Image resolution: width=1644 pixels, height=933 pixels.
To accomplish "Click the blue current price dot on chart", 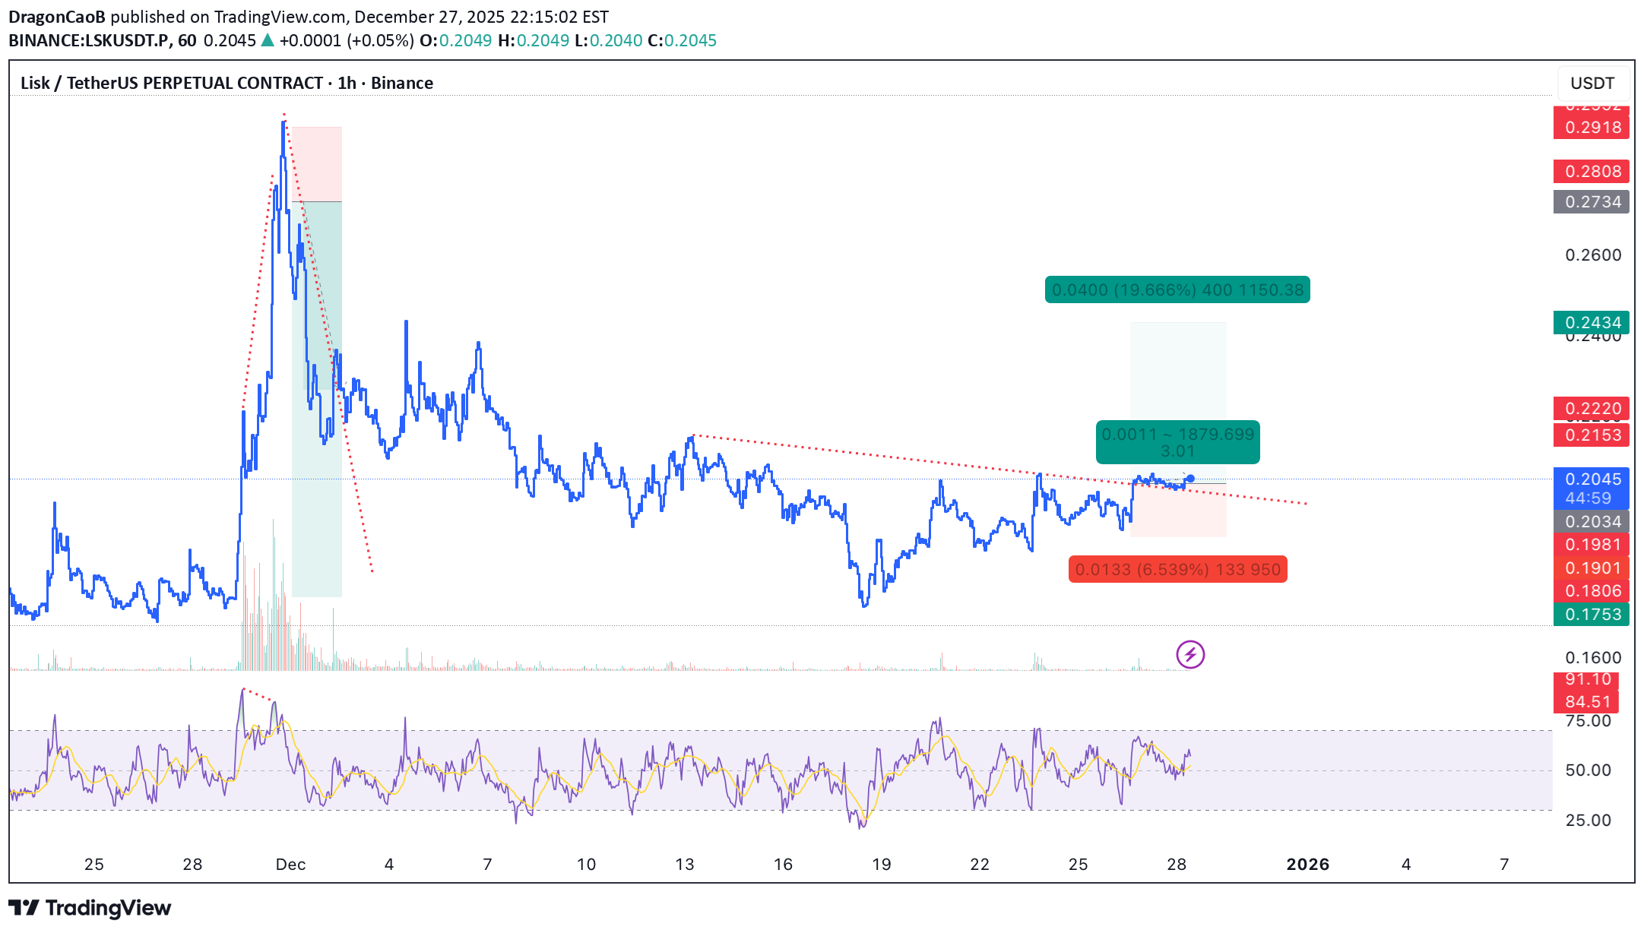I will 1190,479.
